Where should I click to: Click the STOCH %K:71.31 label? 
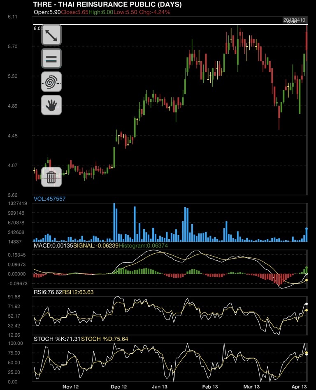click(x=57, y=339)
